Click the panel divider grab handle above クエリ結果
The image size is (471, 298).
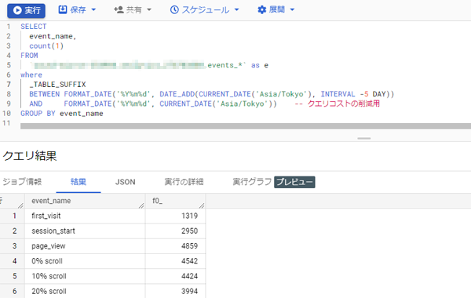(x=364, y=138)
